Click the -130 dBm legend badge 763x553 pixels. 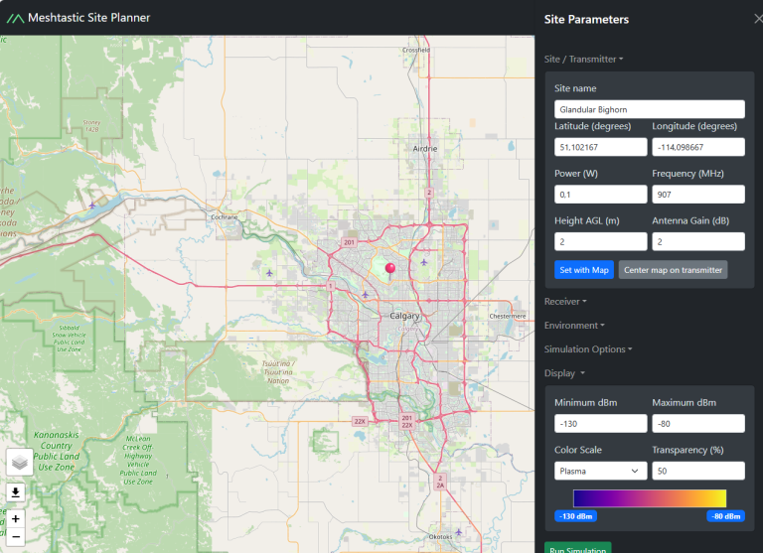[575, 516]
